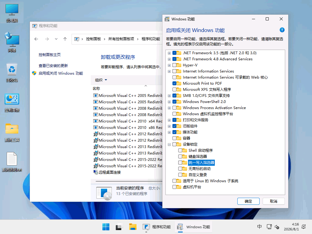
Task: Expand SMB 1.0/CIFS tree node
Action: tap(169, 96)
